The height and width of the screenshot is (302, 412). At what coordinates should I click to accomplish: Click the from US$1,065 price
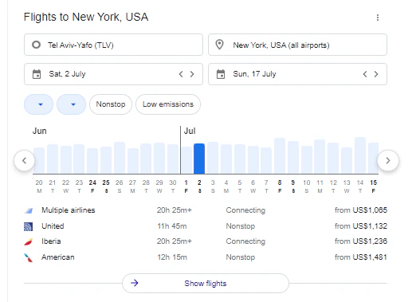tap(361, 210)
